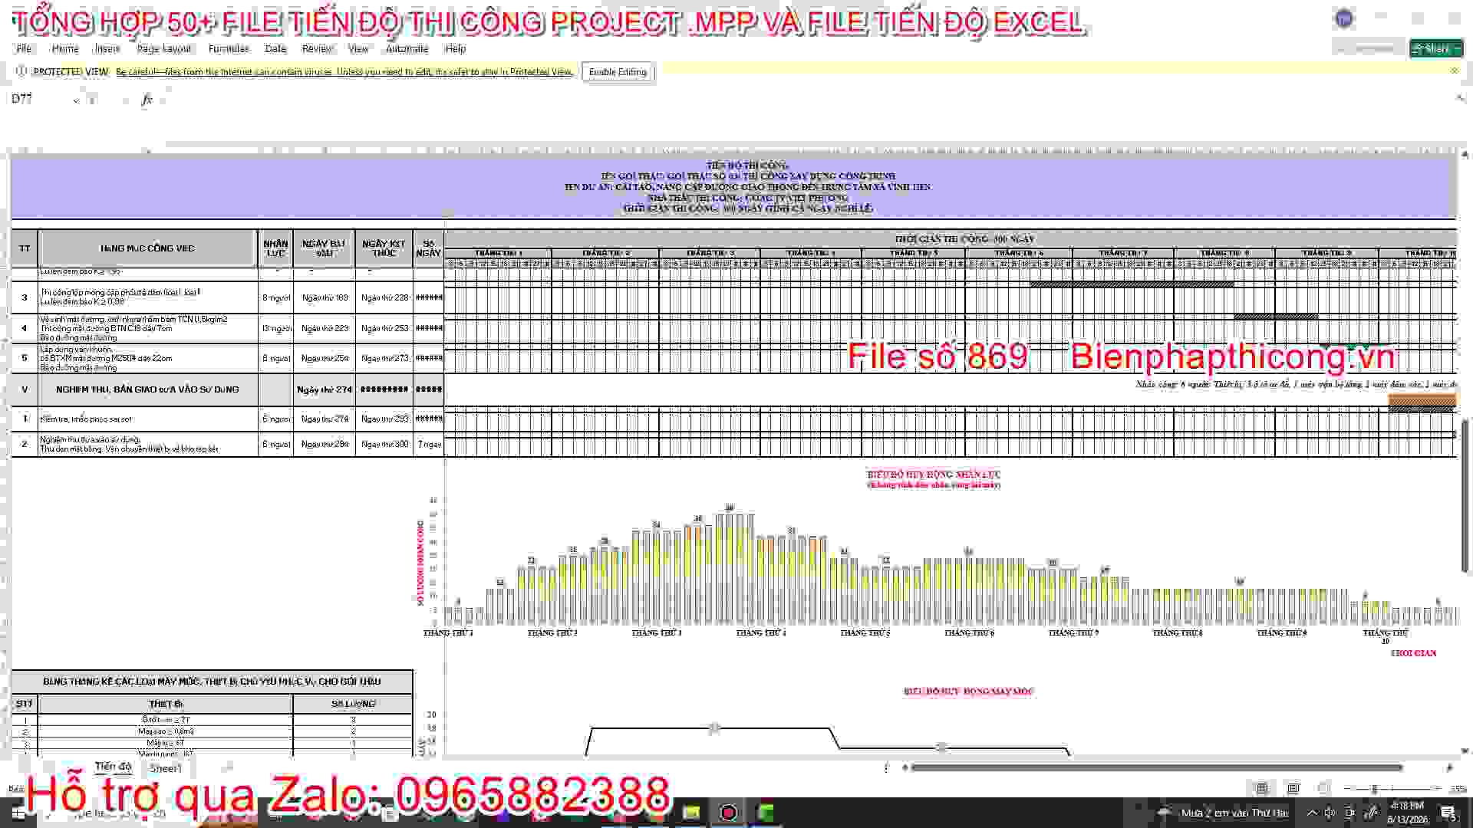Screen dimensions: 1473x828
Task: Expand the formula bar chevron
Action: point(1459,98)
